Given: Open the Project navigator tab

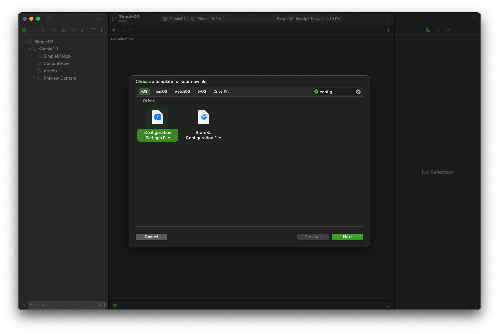Looking at the screenshot, I should pos(24,30).
